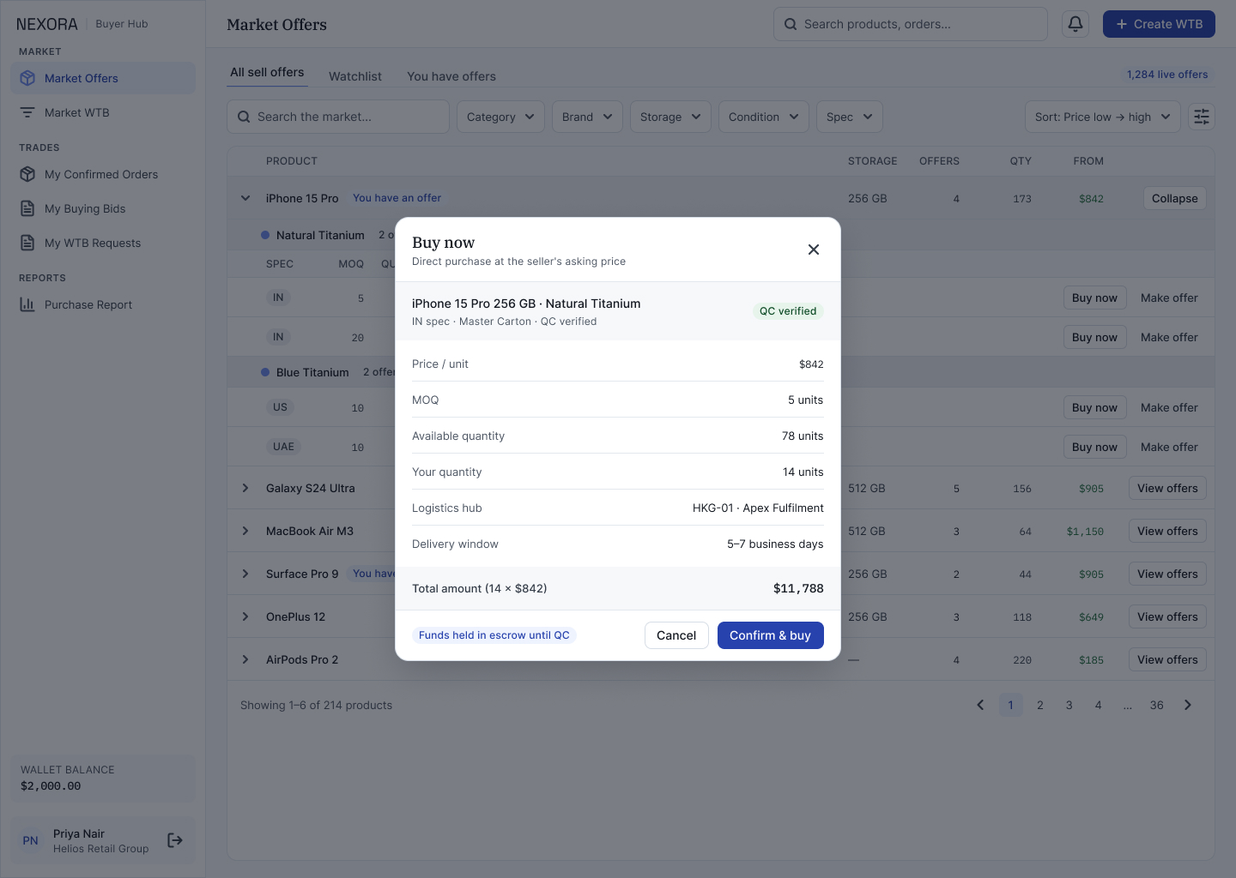The height and width of the screenshot is (878, 1236).
Task: Open Market WTB filter-lines icon
Action: pos(27,112)
